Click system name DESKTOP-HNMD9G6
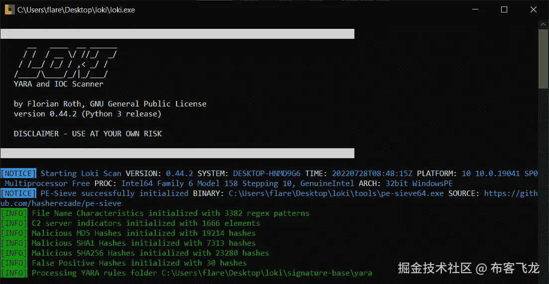This screenshot has width=549, height=284. click(x=267, y=173)
